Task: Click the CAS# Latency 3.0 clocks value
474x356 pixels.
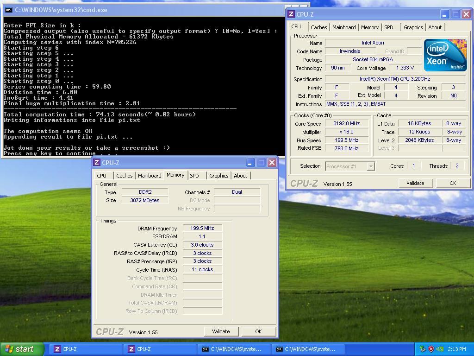Action: 202,245
